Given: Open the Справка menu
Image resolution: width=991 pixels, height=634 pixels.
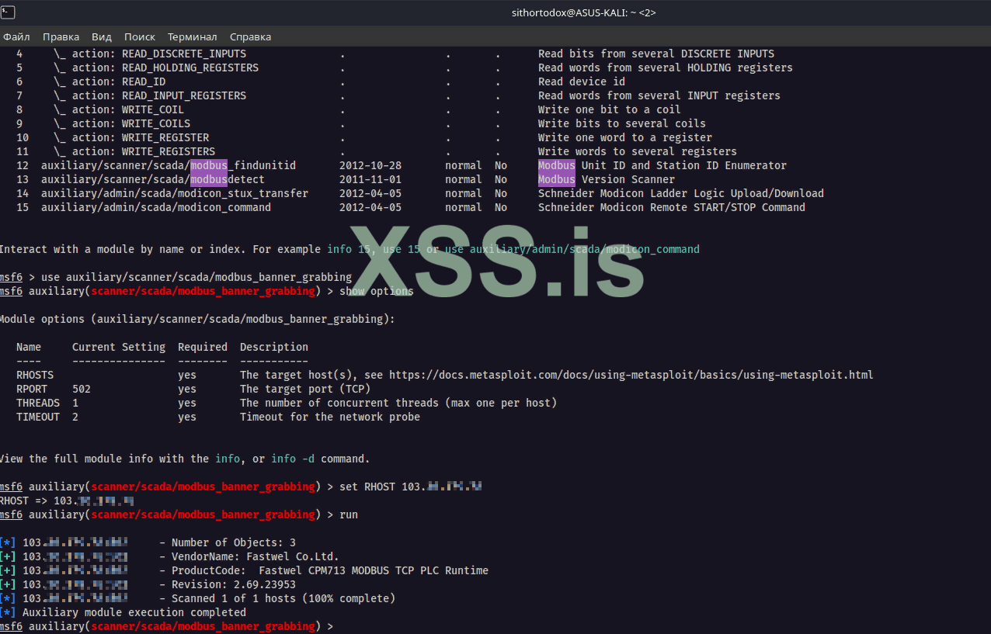Looking at the screenshot, I should tap(251, 36).
